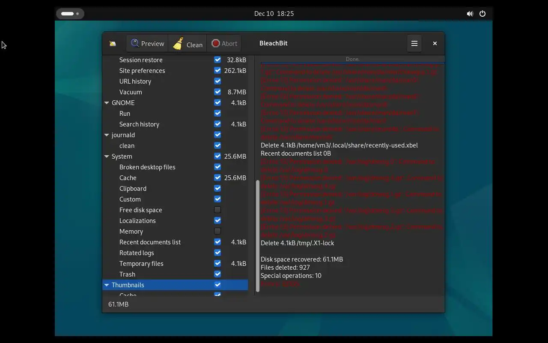
Task: Uncheck the Session restore checkbox
Action: pos(217,60)
